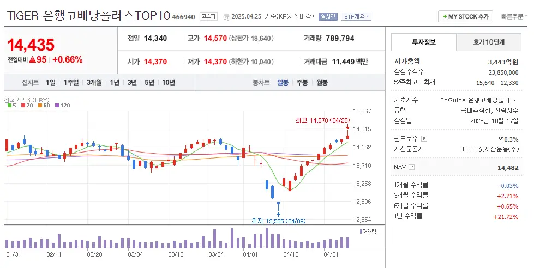Open the 빠른주문 quick order link
534x268 pixels.
(x=514, y=16)
